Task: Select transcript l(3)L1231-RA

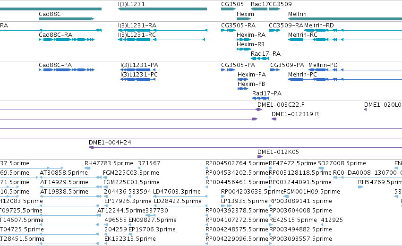Action: (x=163, y=30)
